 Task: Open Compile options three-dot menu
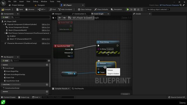pos(13,9)
